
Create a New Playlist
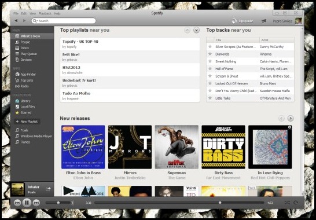(x=27, y=122)
